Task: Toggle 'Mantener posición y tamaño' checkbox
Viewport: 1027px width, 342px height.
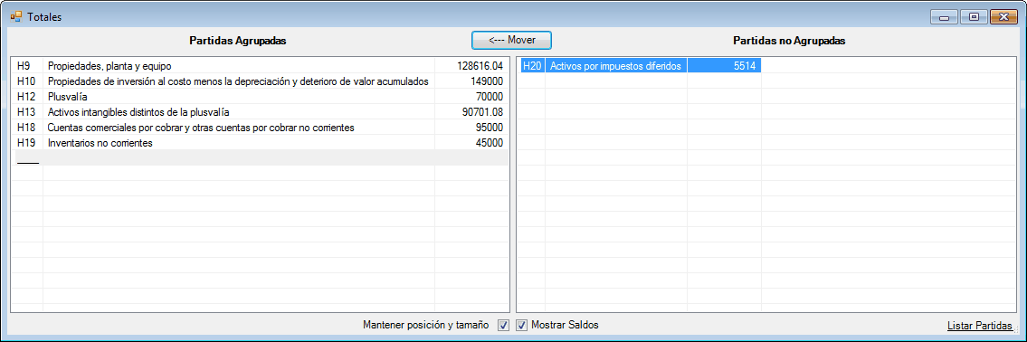Action: click(x=503, y=325)
